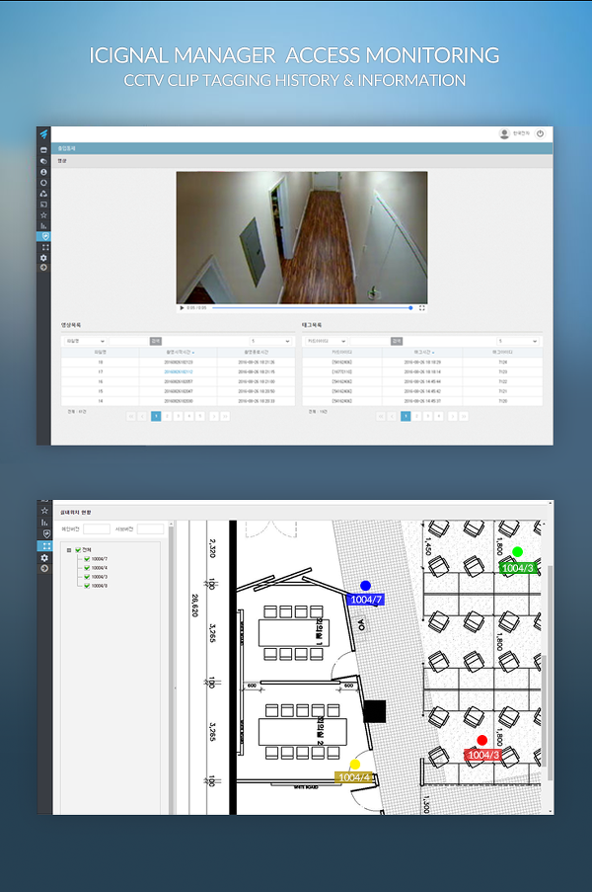The image size is (592, 892).
Task: Click the iCignal logo in top window sidebar
Action: point(43,134)
